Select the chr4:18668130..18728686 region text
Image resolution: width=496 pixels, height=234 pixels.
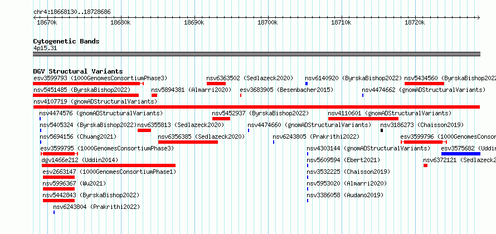pos(72,12)
